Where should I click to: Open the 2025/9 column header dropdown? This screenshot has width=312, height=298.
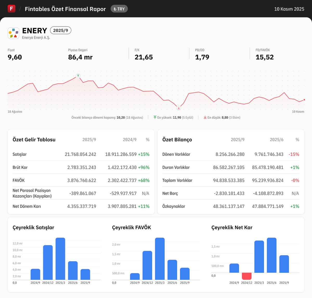pos(89,140)
